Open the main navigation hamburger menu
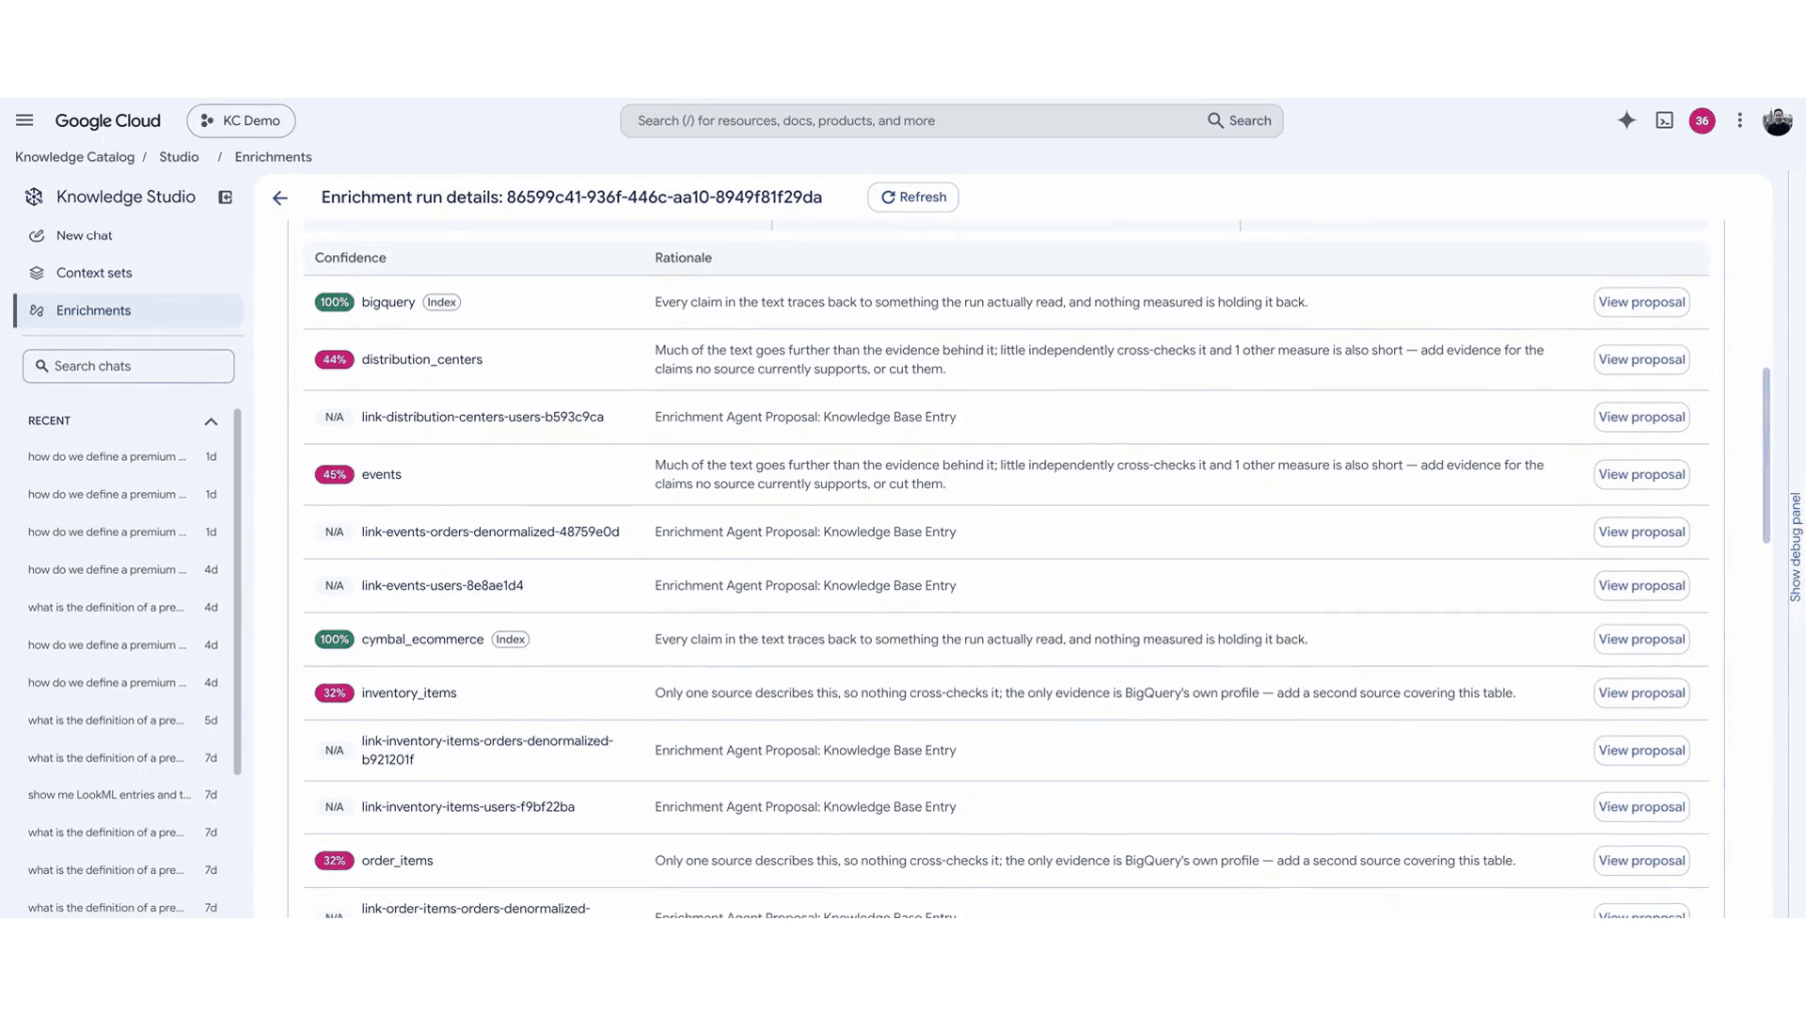This screenshot has width=1806, height=1016. click(24, 120)
